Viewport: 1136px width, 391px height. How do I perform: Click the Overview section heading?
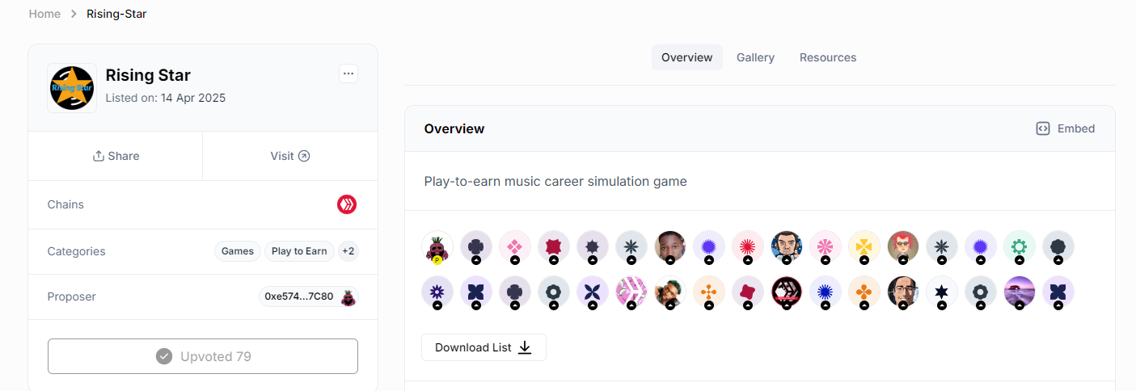coord(454,128)
